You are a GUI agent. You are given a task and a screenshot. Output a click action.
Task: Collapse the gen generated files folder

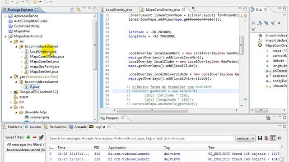[x=11, y=77]
